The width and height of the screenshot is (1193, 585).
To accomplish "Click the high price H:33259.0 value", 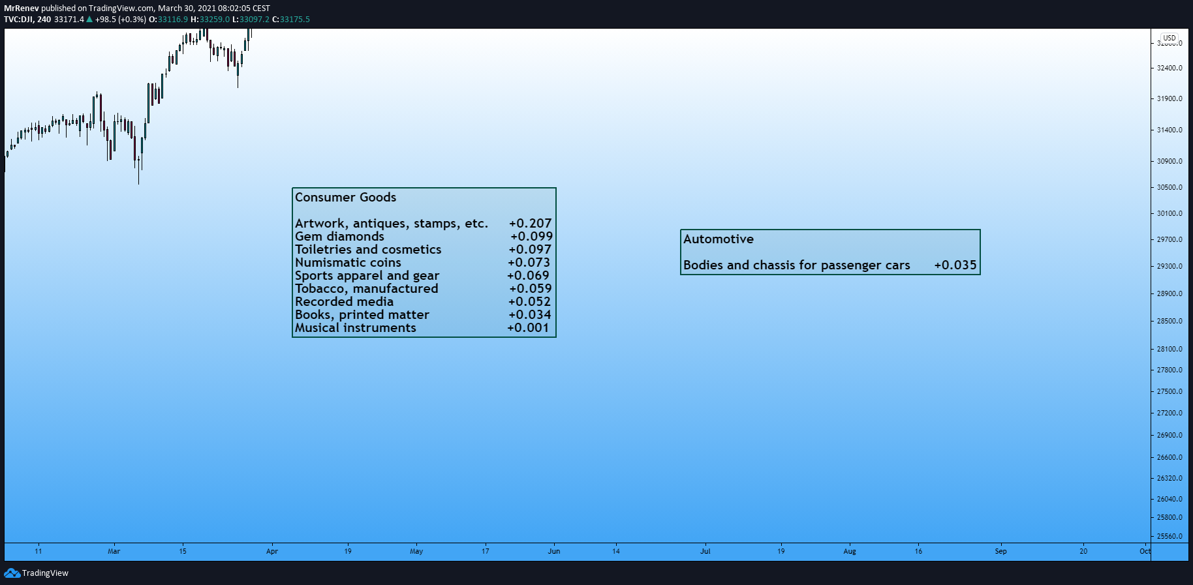I will point(210,20).
